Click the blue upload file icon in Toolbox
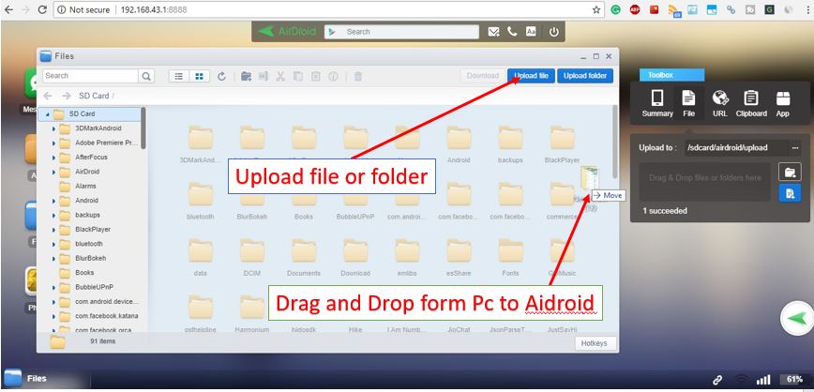814x392 pixels. pos(790,193)
